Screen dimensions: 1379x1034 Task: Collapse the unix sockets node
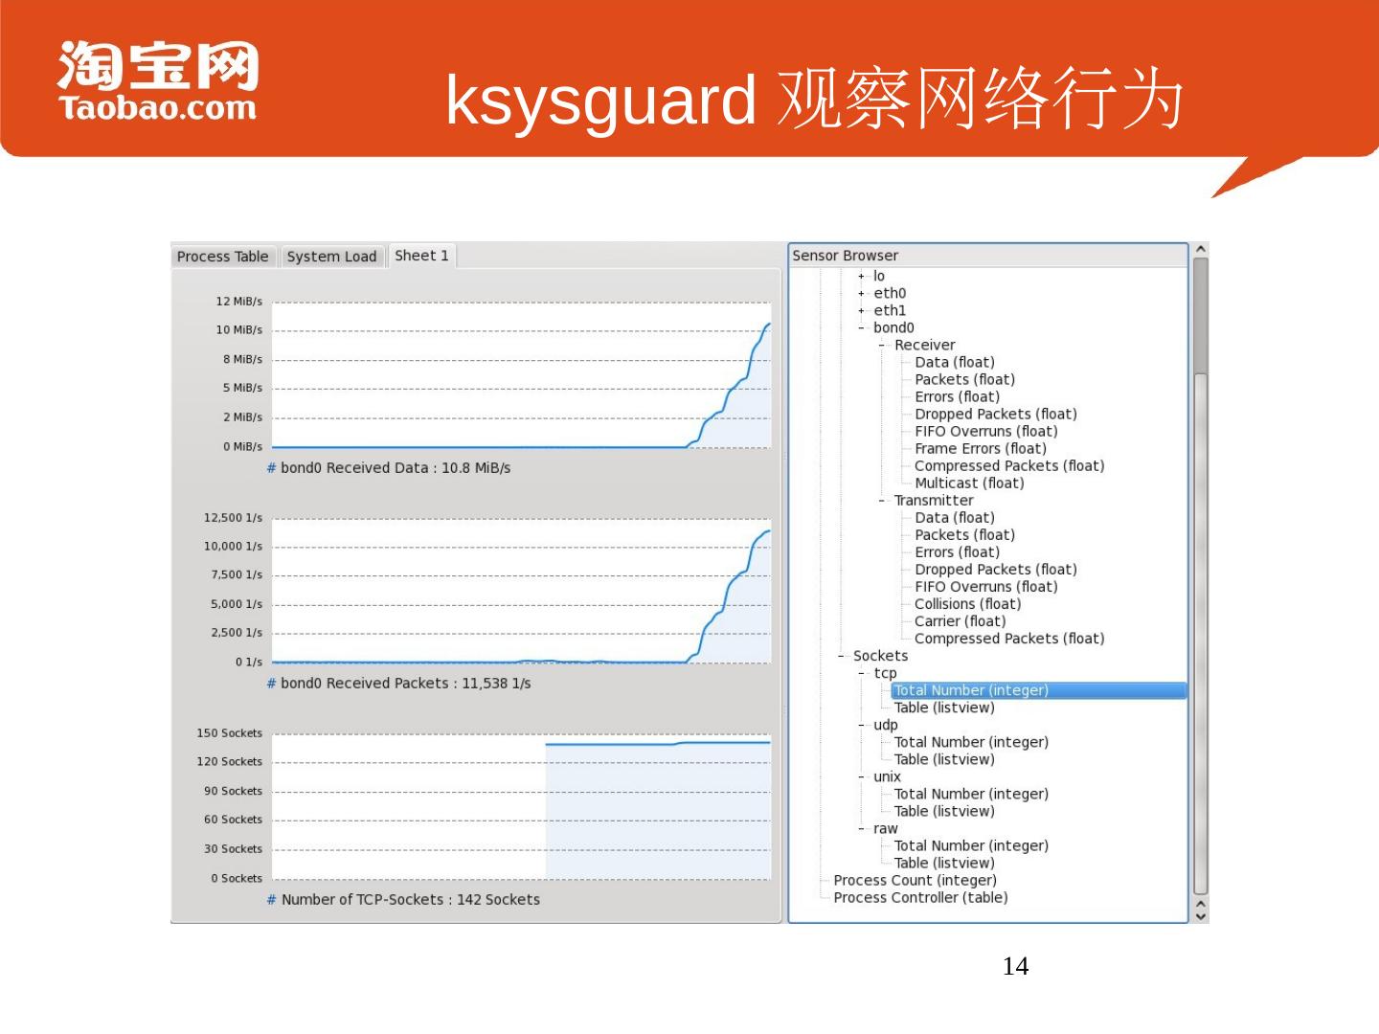(x=861, y=776)
